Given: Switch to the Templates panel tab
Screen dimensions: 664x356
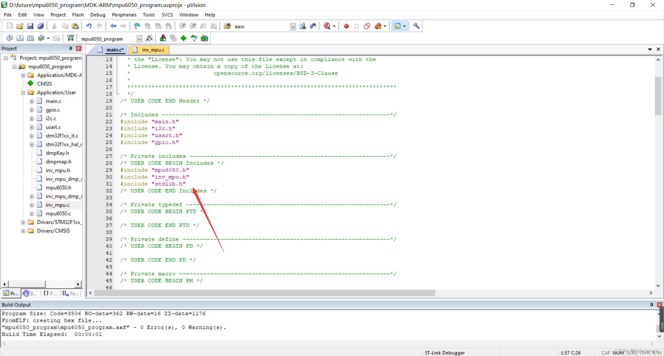Looking at the screenshot, I should 71,293.
